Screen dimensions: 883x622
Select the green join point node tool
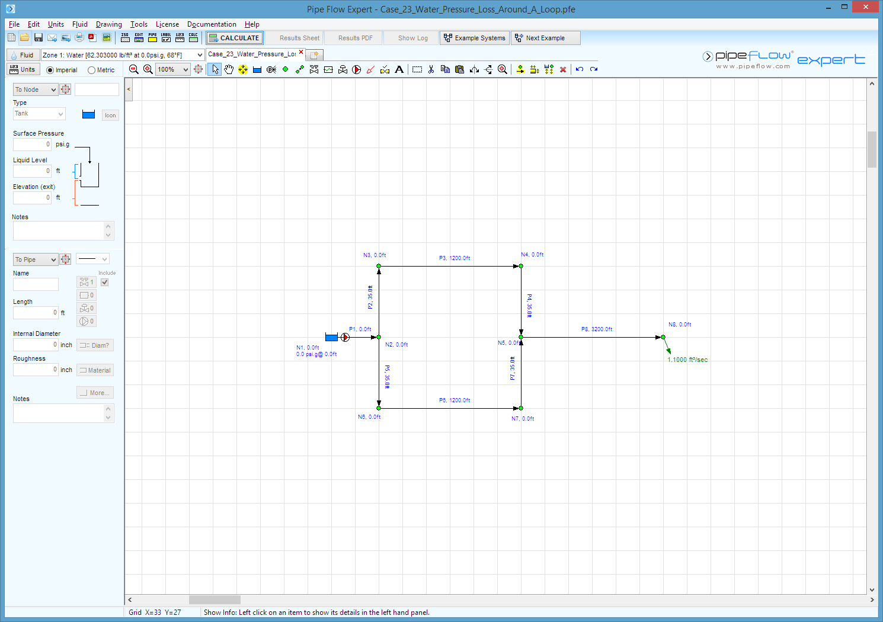286,69
